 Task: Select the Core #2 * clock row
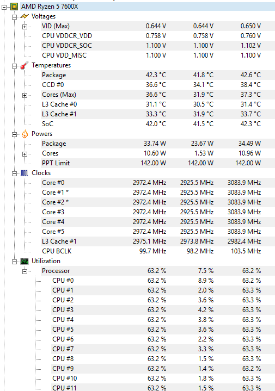158,202
